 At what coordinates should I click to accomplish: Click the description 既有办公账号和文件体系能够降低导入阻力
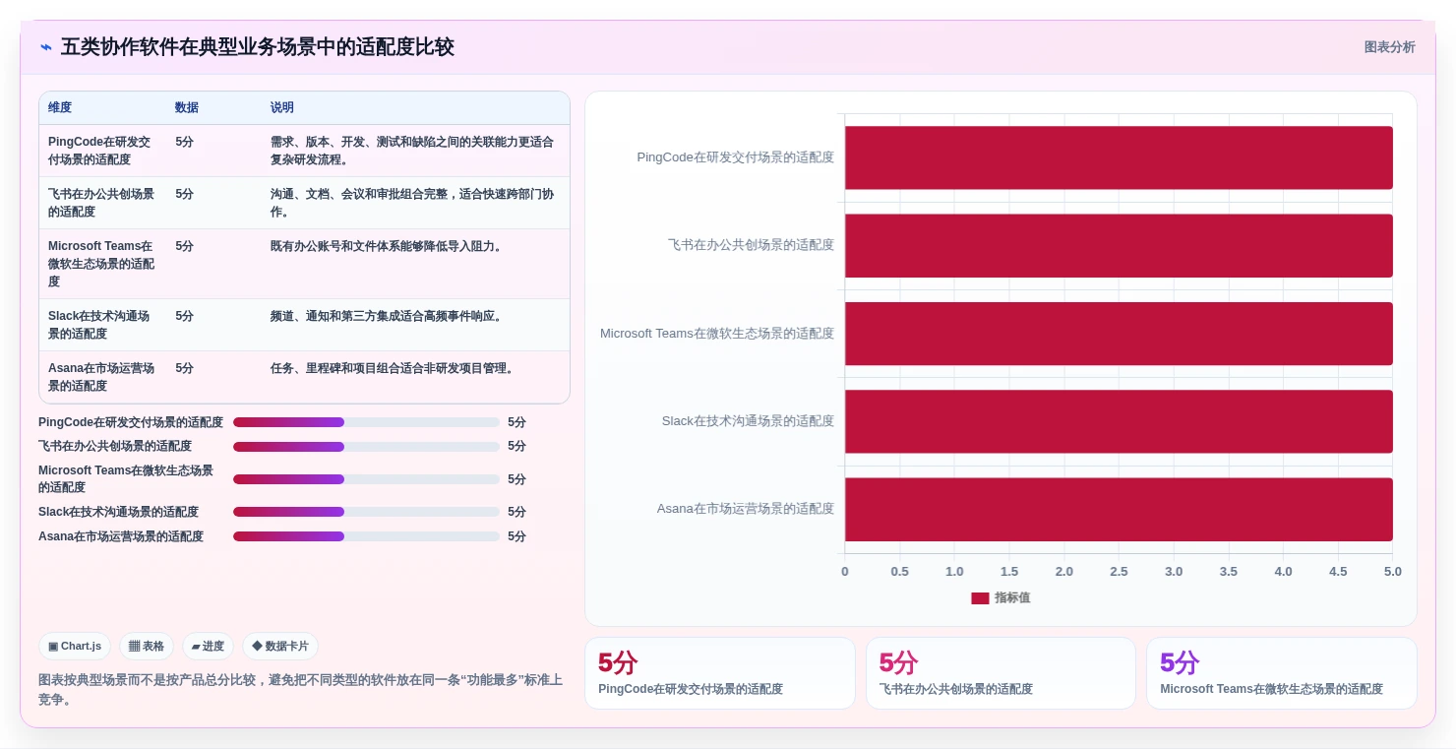[389, 246]
